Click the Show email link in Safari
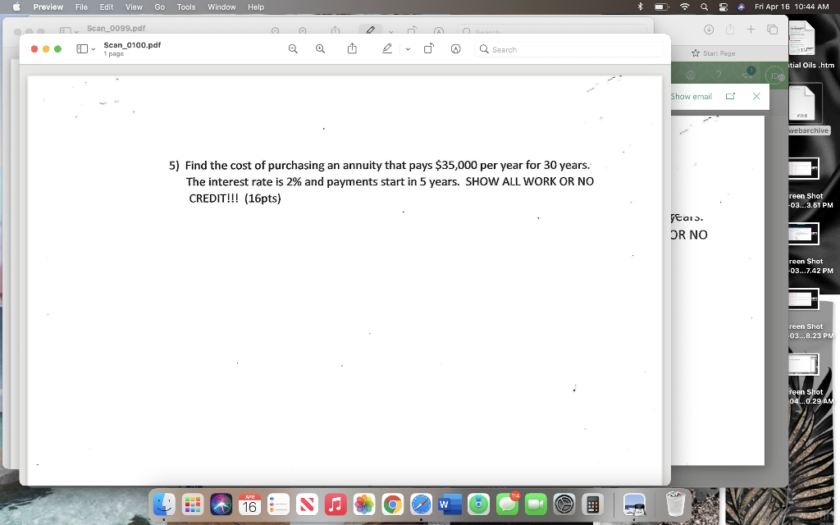The image size is (840, 525). (x=692, y=96)
